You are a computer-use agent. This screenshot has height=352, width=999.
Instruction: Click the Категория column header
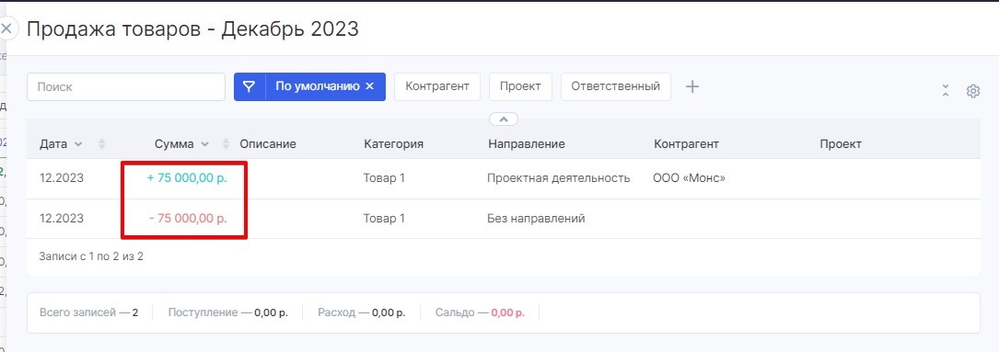tap(394, 144)
